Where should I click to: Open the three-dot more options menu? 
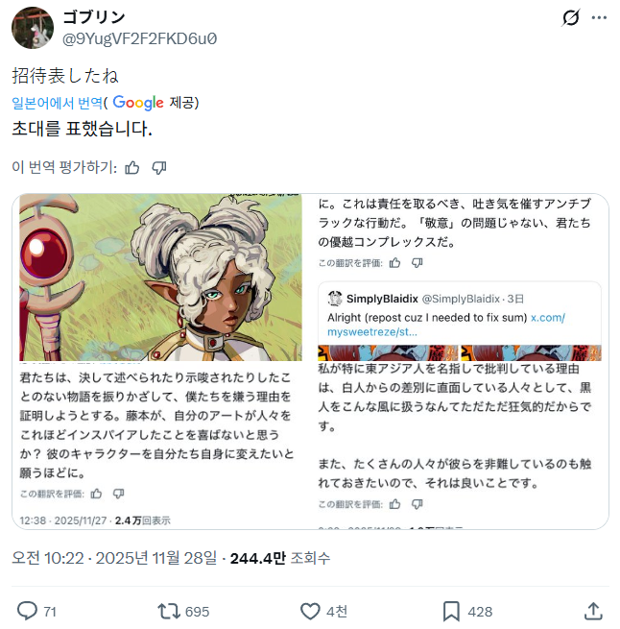[x=599, y=17]
